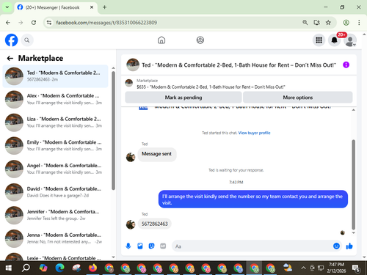Open the Facebook menu grid icon
Viewport: 367px width, 275px height.
[x=319, y=40]
